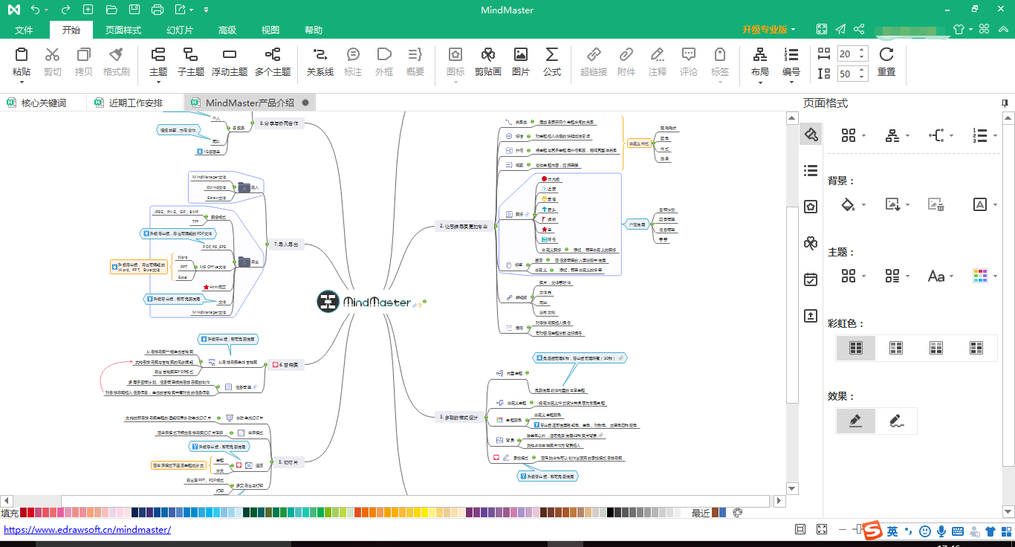Open the page format brush panel icon
This screenshot has height=547, width=1015.
pyautogui.click(x=811, y=135)
